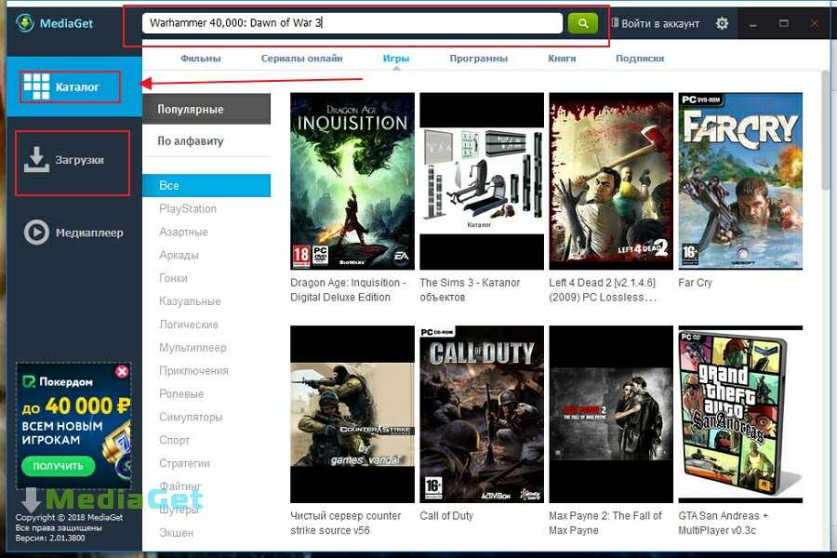
Task: Open the Фильмы tab
Action: (x=200, y=59)
